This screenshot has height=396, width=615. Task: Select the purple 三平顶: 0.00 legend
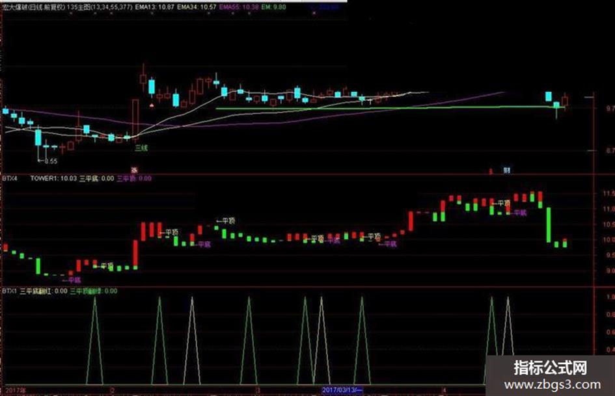coord(134,178)
